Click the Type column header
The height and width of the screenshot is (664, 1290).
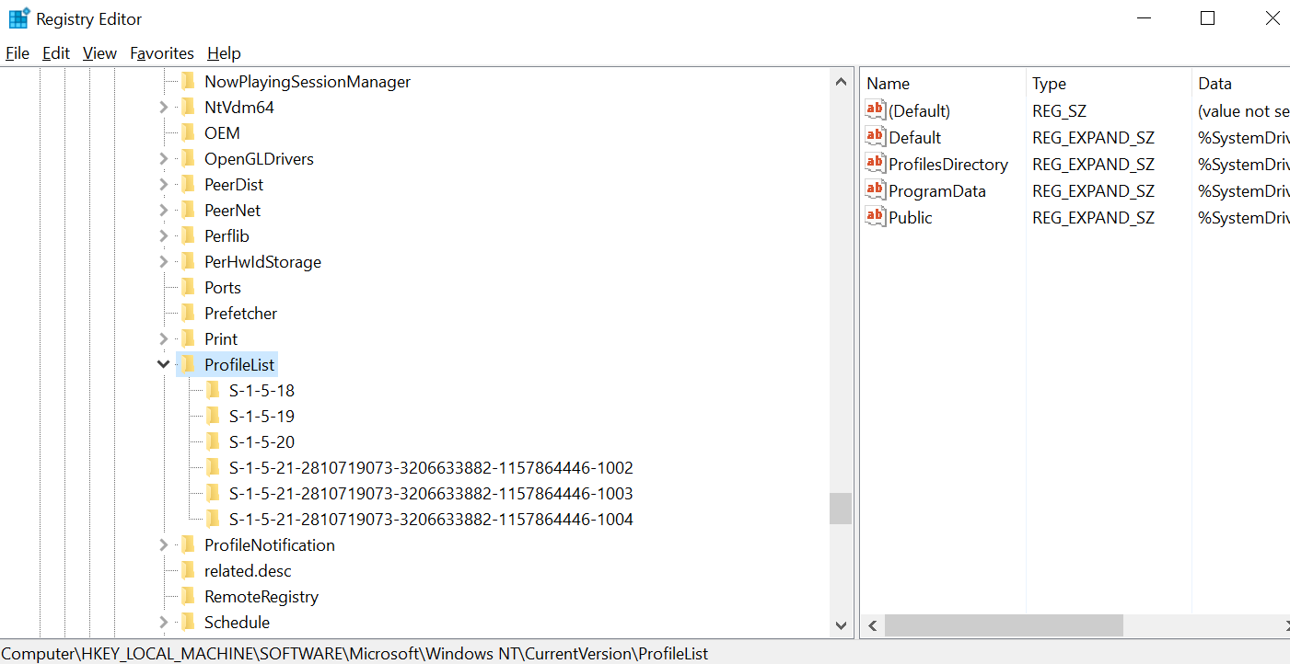click(x=1049, y=84)
